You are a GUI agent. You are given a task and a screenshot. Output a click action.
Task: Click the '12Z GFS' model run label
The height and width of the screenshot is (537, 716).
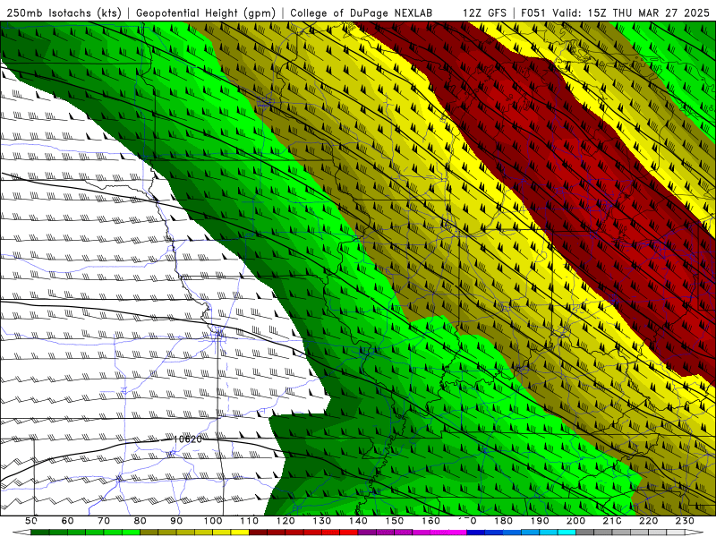(484, 13)
